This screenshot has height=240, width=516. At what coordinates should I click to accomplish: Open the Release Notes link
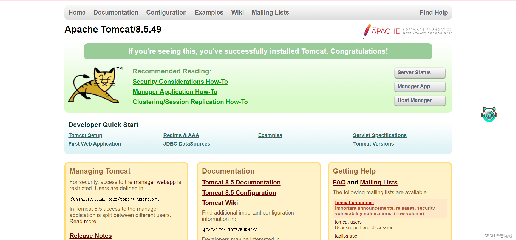91,236
